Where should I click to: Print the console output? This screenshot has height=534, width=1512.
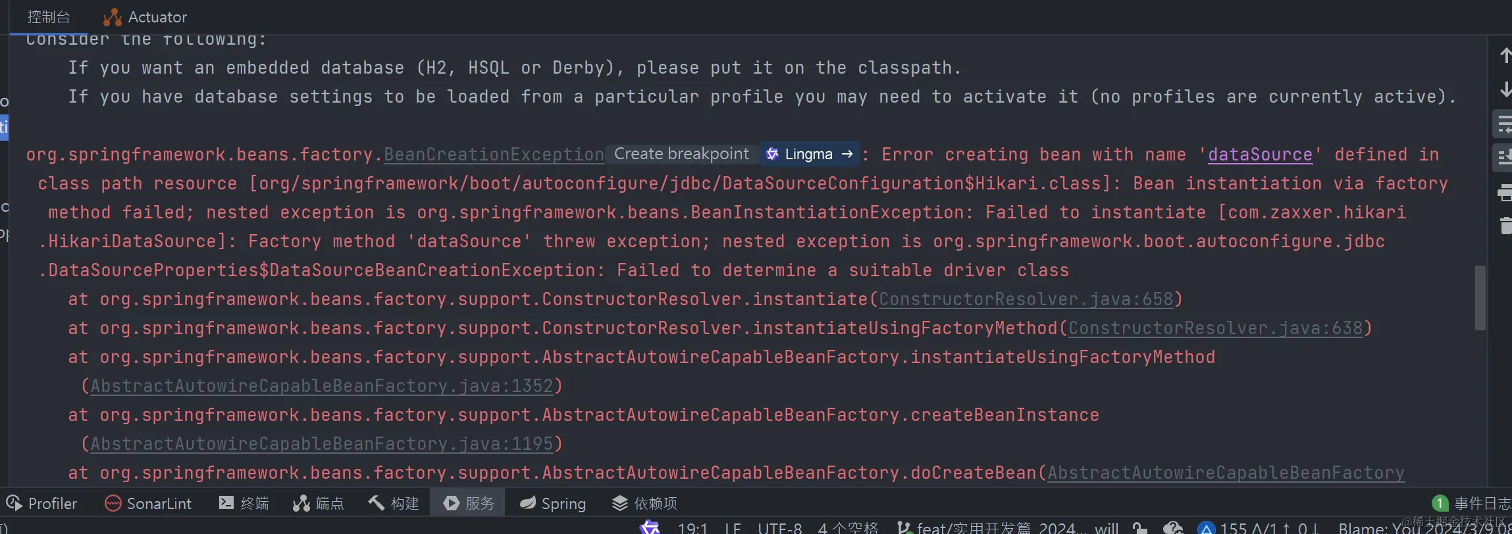pyautogui.click(x=1505, y=192)
